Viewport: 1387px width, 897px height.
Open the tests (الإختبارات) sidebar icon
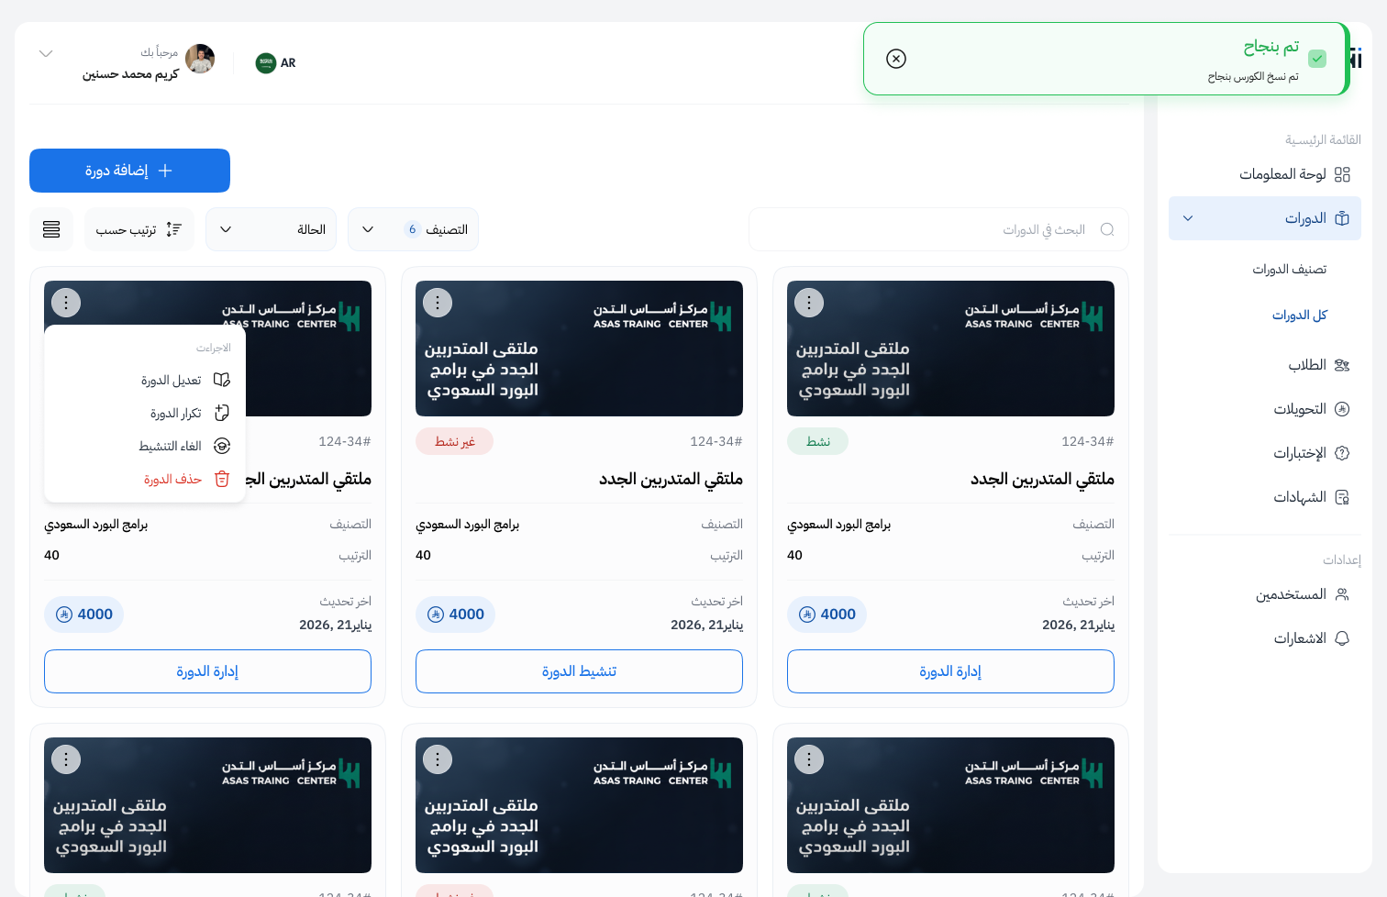point(1342,453)
